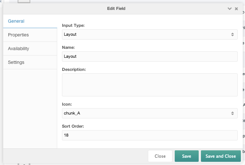Open the Icon dropdown showing chunk_A
Viewport: 245px width, 165px height.
tap(150, 113)
